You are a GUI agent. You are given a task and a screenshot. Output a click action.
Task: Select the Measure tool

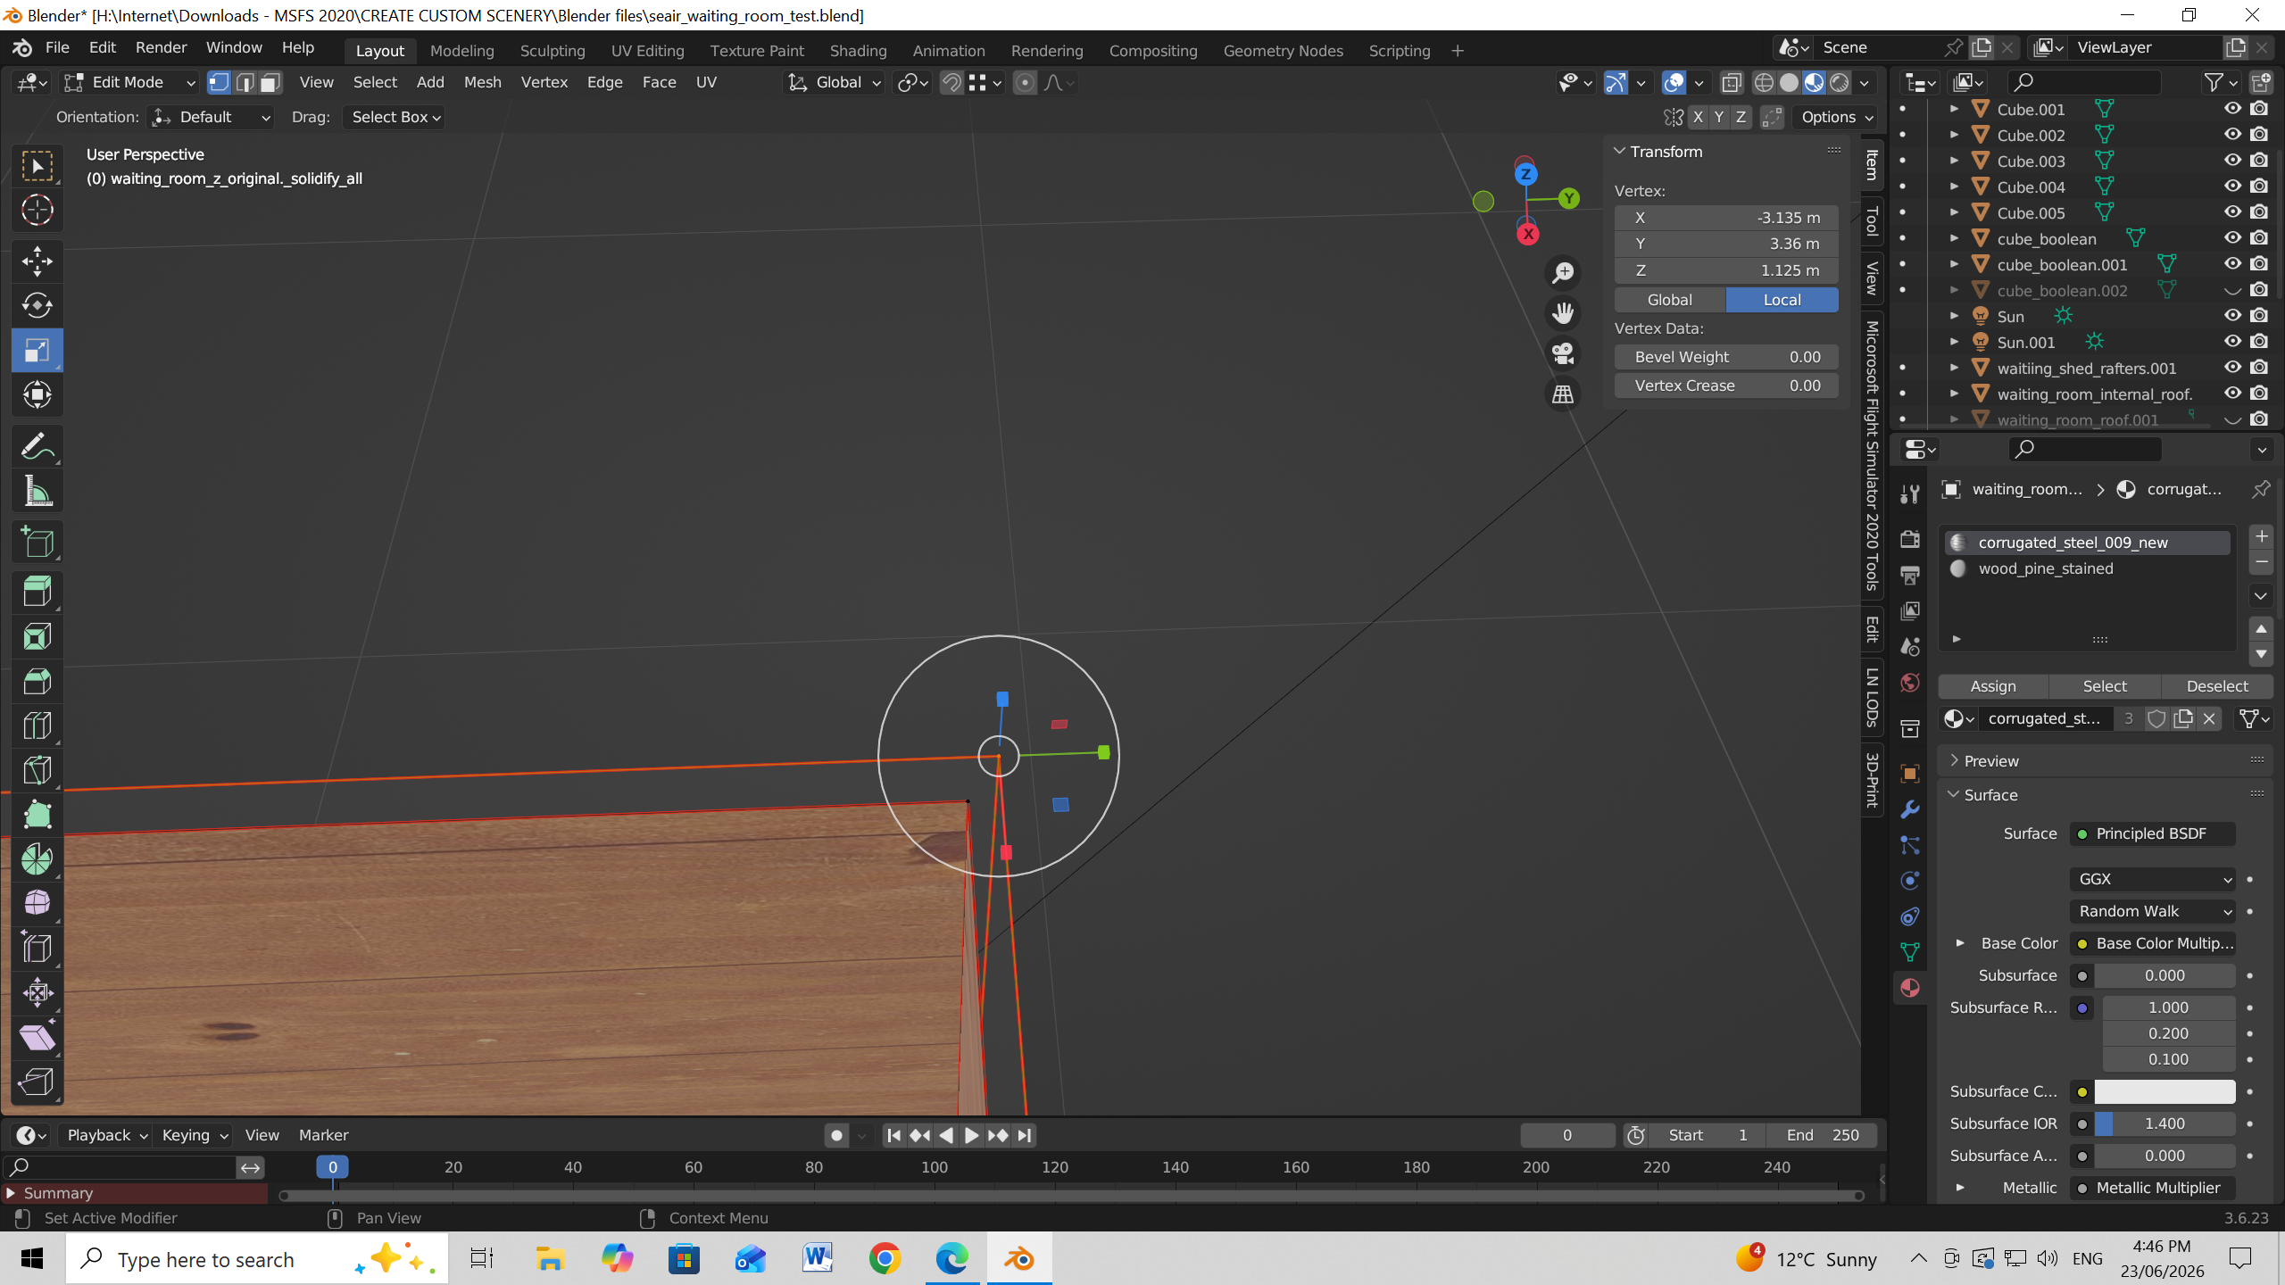(37, 491)
